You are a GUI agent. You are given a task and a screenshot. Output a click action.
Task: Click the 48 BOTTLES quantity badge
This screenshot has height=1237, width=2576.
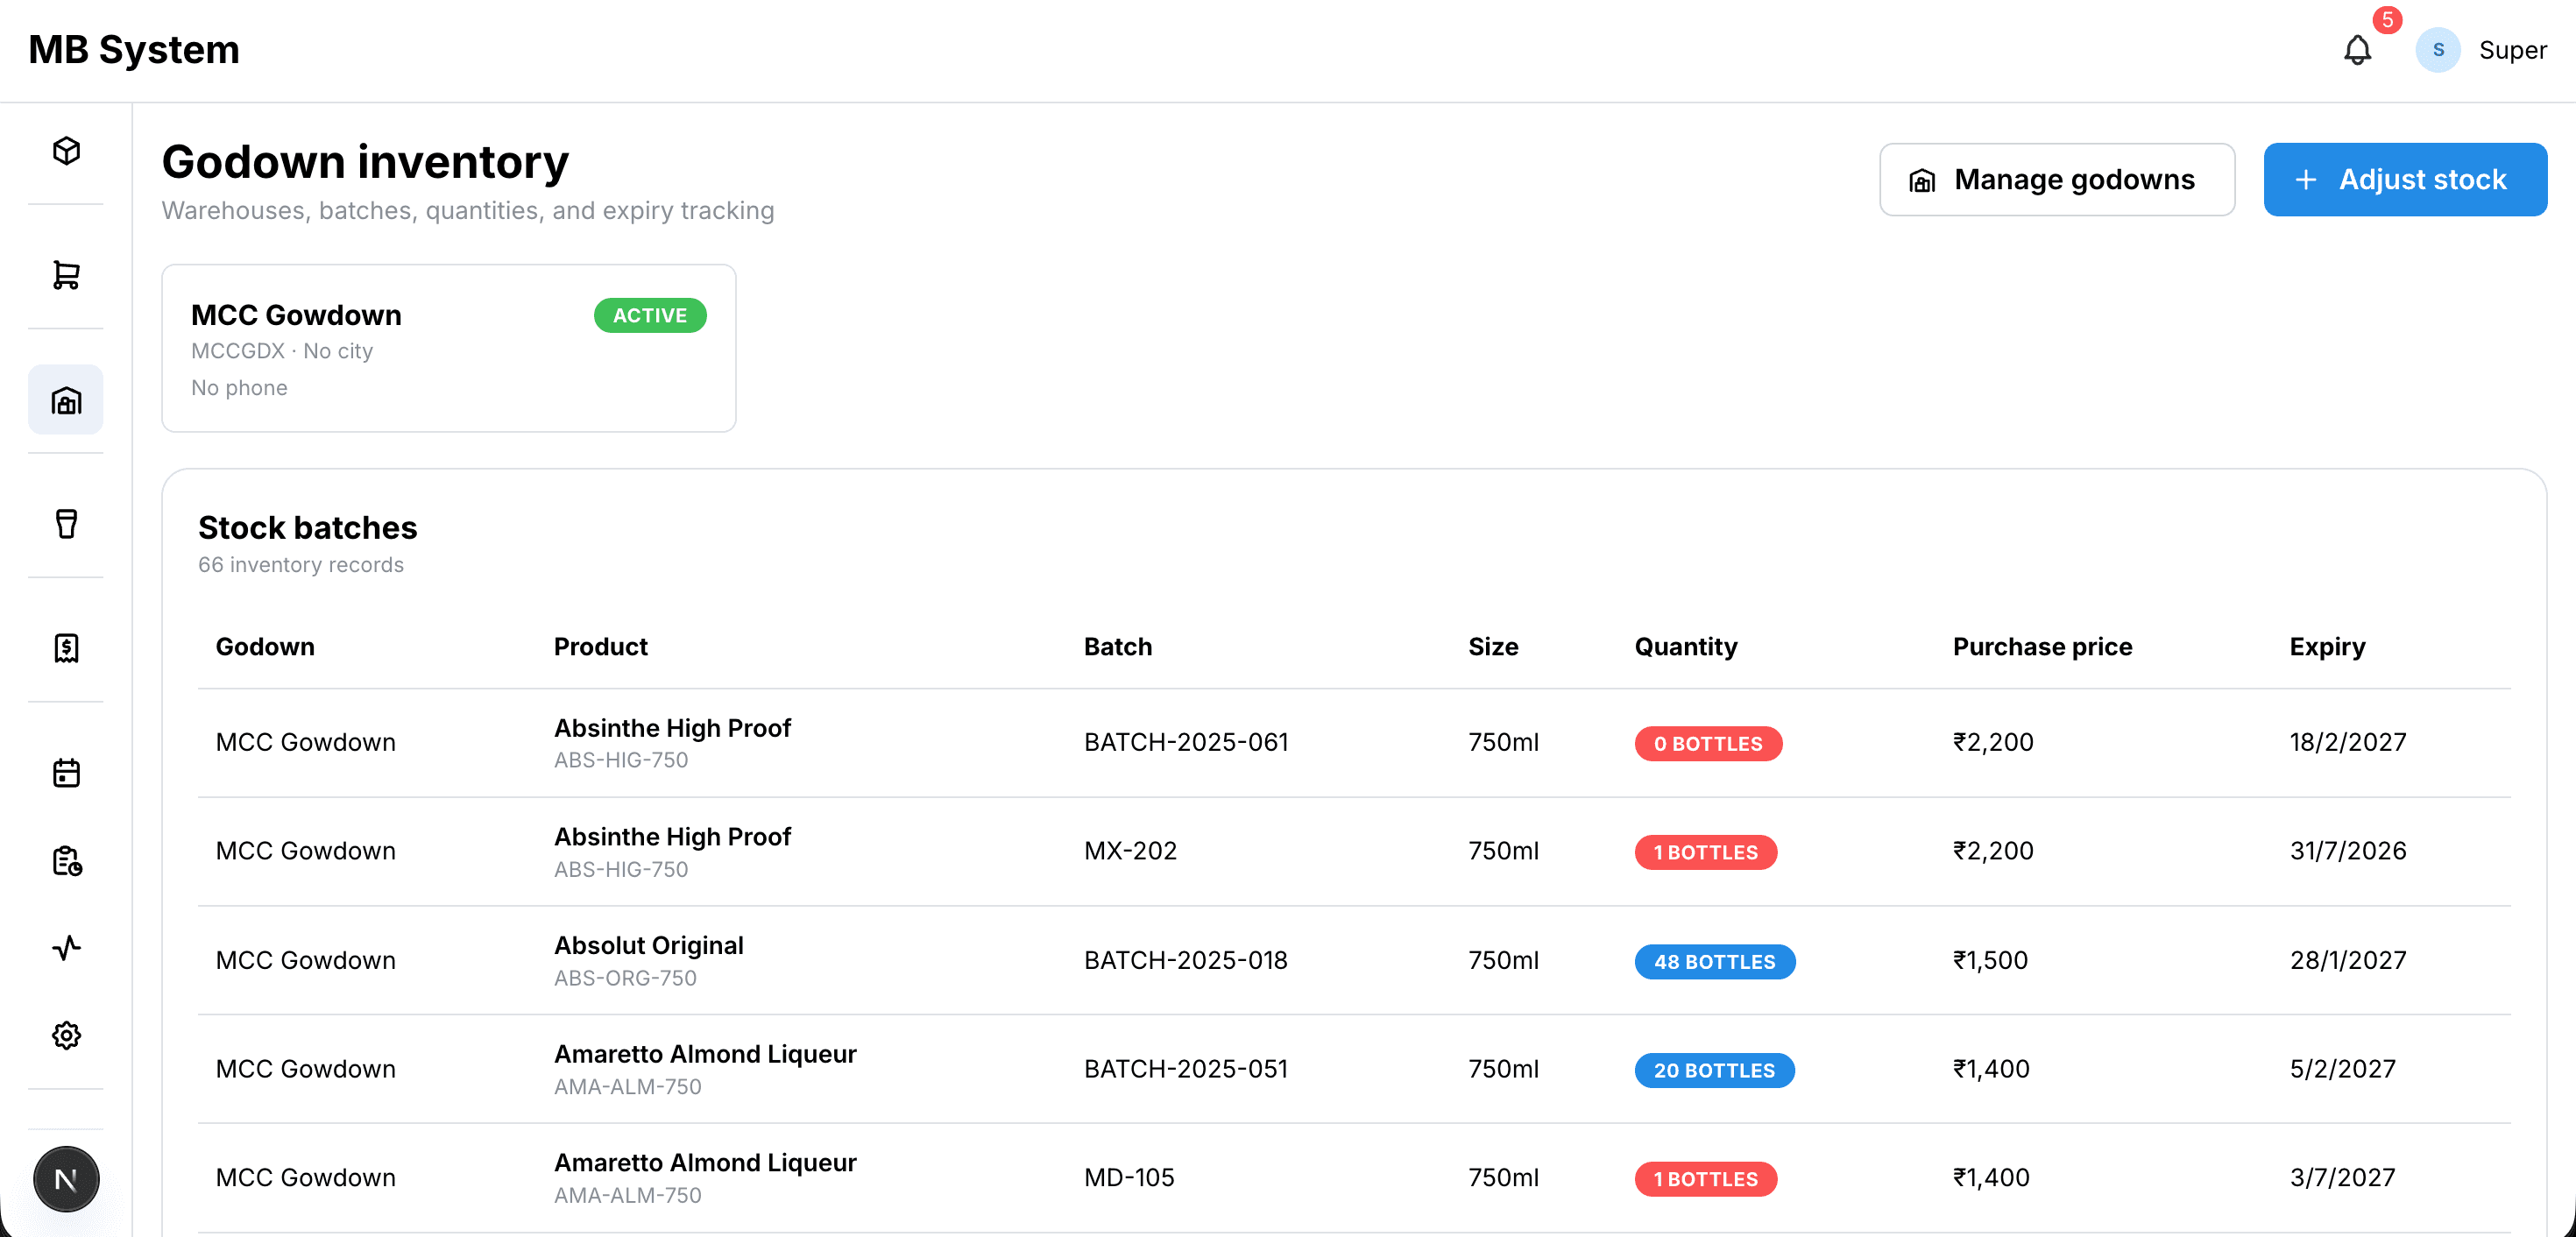[1715, 962]
